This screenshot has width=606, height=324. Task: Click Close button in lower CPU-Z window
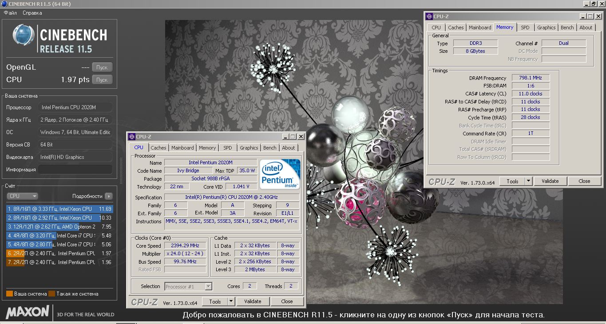click(x=287, y=301)
